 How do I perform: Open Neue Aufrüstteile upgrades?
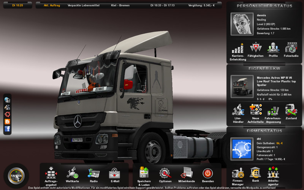point(255,114)
